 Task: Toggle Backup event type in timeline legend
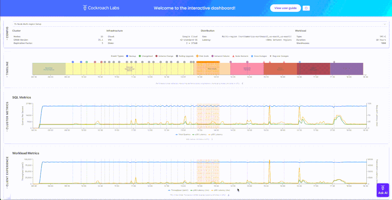click(127, 56)
